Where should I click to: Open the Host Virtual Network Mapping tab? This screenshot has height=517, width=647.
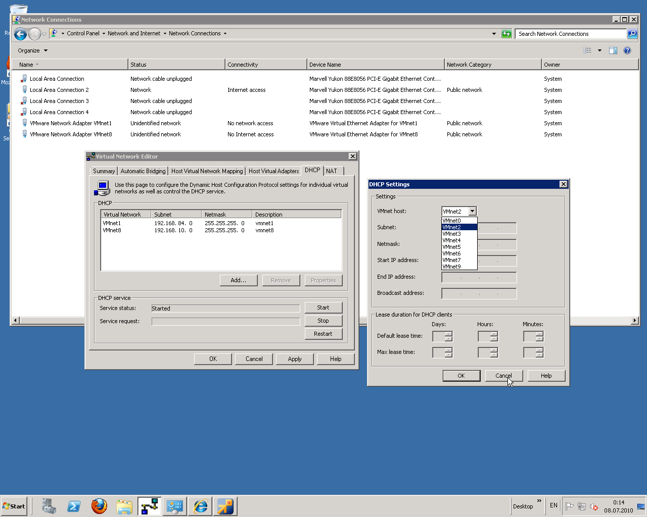(x=207, y=171)
